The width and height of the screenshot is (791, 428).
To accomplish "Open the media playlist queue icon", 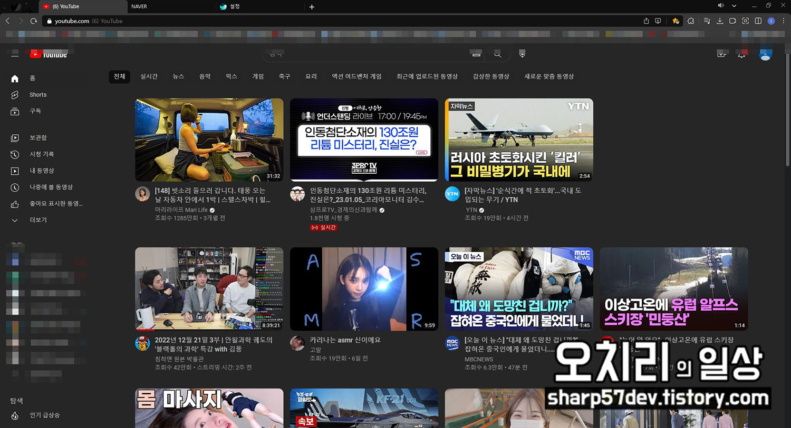I will pyautogui.click(x=707, y=21).
